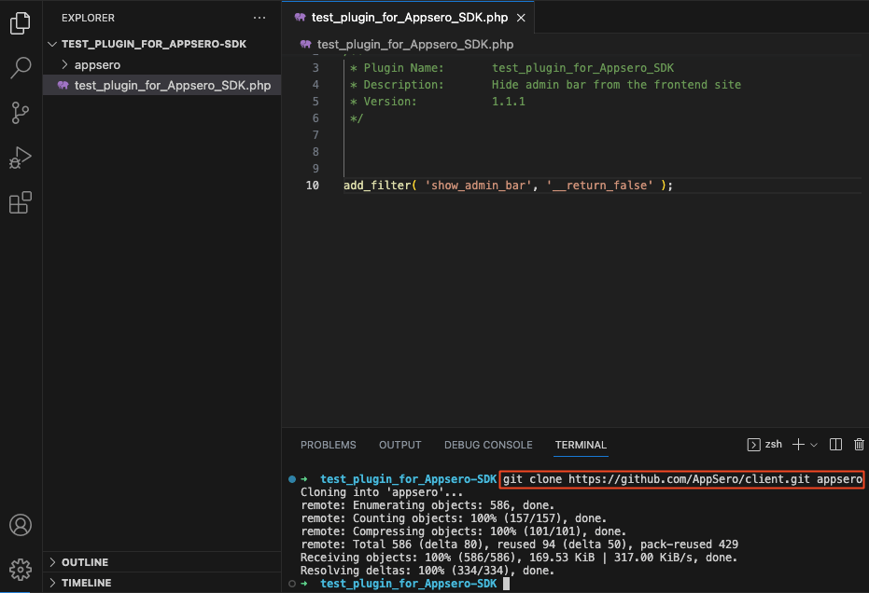Click the Receiving objects terminal output line
This screenshot has height=593, width=869.
[x=519, y=558]
